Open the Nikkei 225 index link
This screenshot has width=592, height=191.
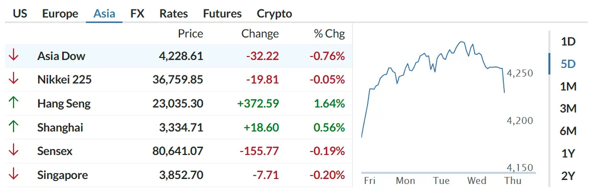click(64, 79)
